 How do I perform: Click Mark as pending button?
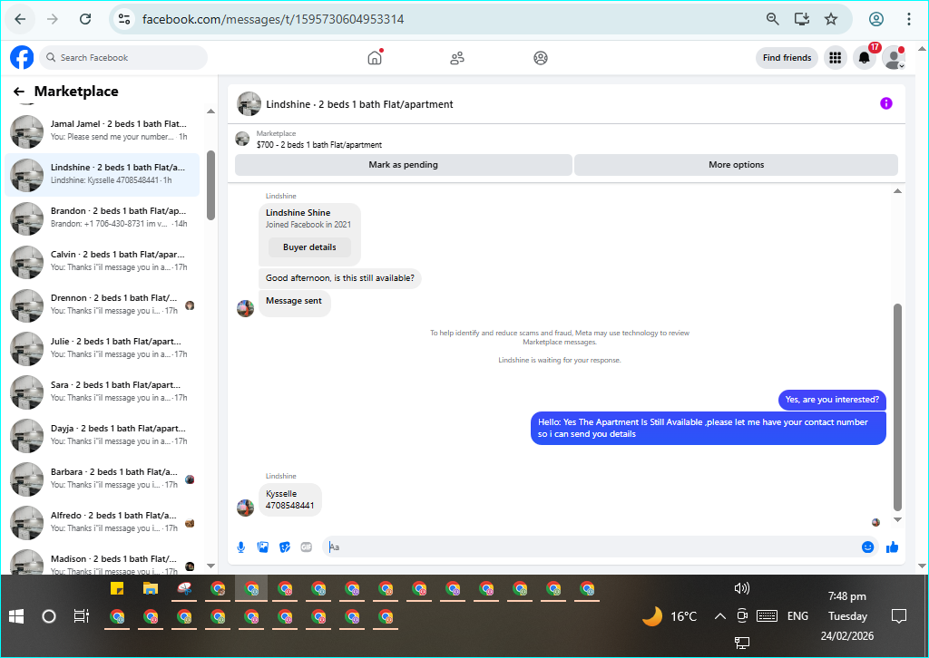point(404,165)
